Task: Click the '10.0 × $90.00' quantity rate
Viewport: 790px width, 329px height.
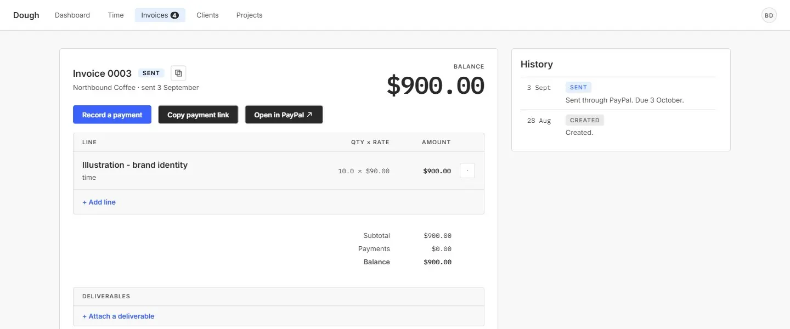Action: 364,171
